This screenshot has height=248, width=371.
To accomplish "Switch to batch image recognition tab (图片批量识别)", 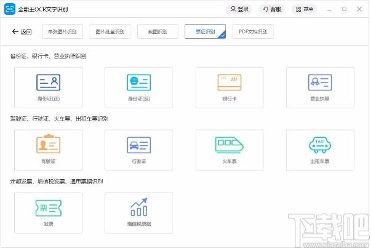I will (x=110, y=31).
